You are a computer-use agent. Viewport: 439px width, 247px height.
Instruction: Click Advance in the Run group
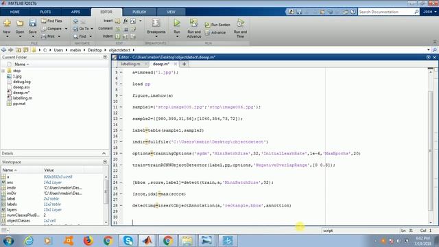(x=215, y=32)
